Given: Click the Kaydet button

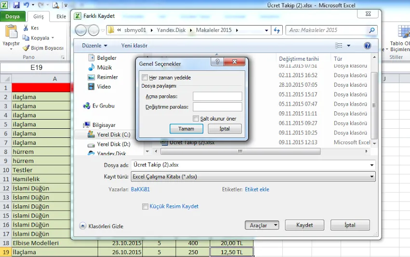Looking at the screenshot, I should [x=304, y=225].
